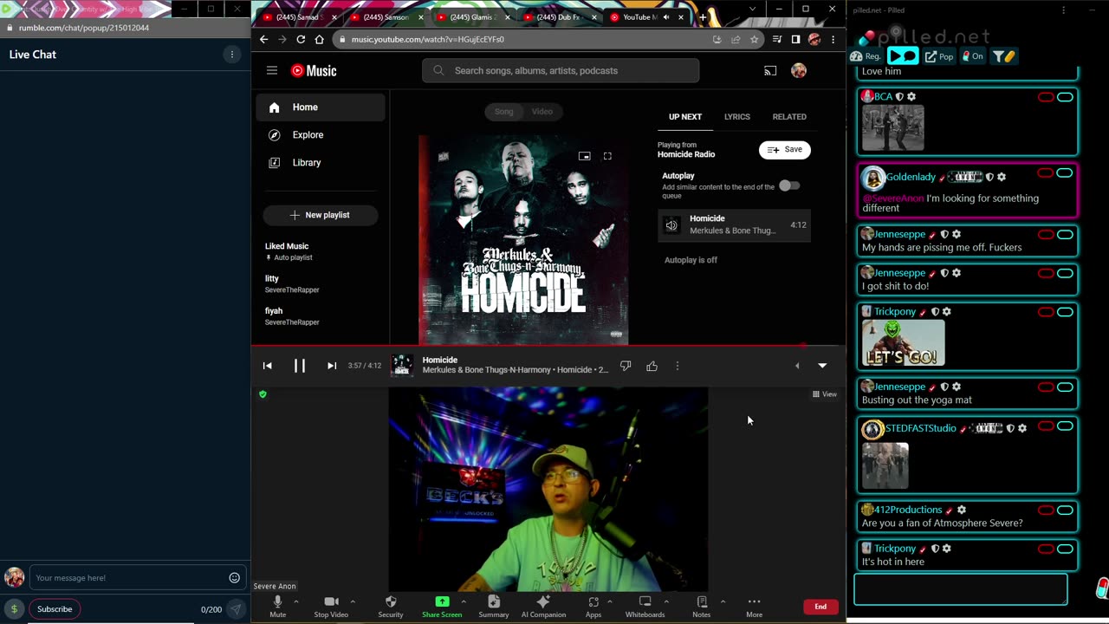Skip to the next track

click(x=331, y=366)
